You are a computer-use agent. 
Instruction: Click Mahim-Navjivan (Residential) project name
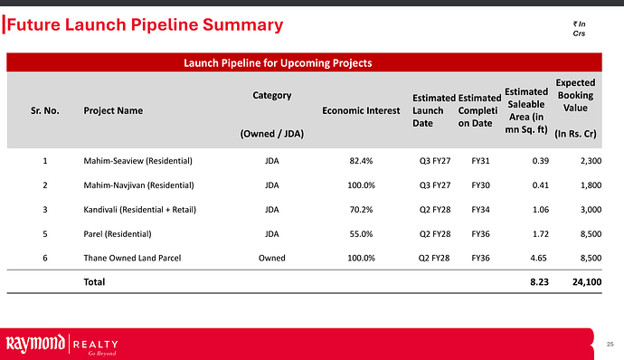(x=138, y=185)
